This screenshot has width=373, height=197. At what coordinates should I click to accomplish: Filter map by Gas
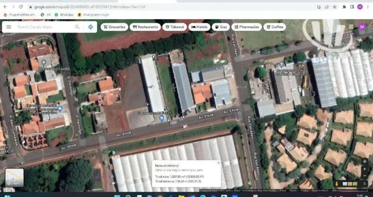tap(221, 27)
